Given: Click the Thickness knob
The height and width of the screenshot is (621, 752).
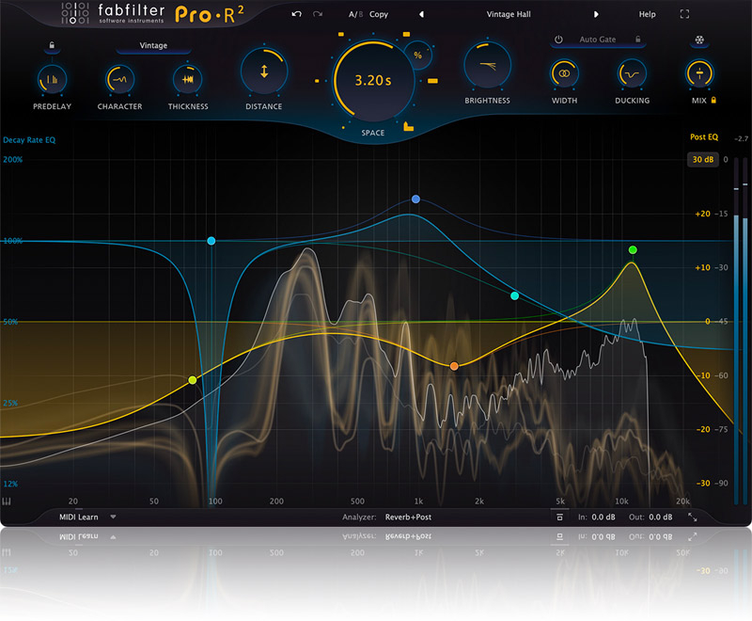Looking at the screenshot, I should pos(187,80).
